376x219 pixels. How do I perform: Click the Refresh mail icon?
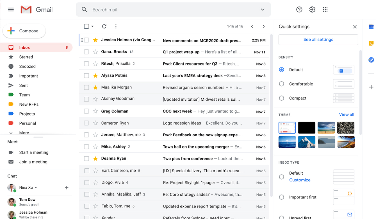pos(104,26)
